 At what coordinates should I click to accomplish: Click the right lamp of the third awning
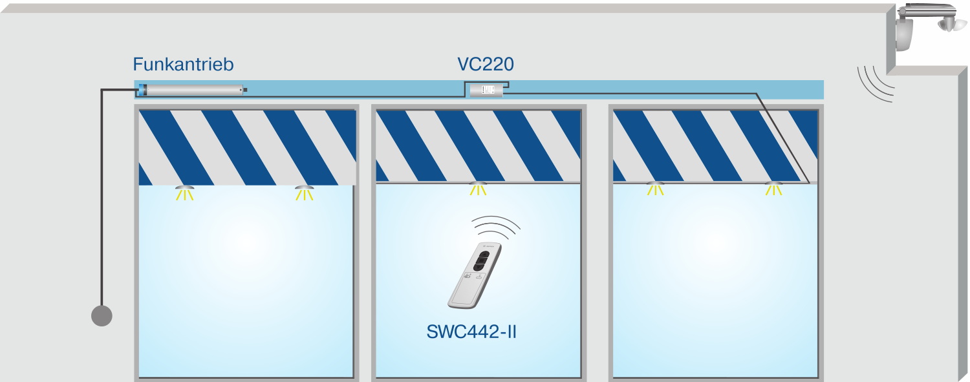click(x=773, y=189)
